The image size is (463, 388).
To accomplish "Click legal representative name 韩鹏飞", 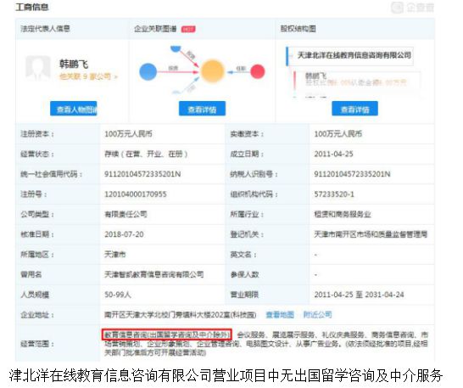I will (74, 64).
